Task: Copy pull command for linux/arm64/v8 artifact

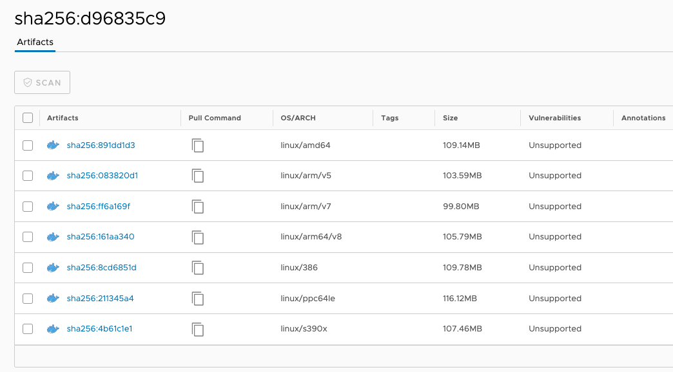Action: click(198, 237)
